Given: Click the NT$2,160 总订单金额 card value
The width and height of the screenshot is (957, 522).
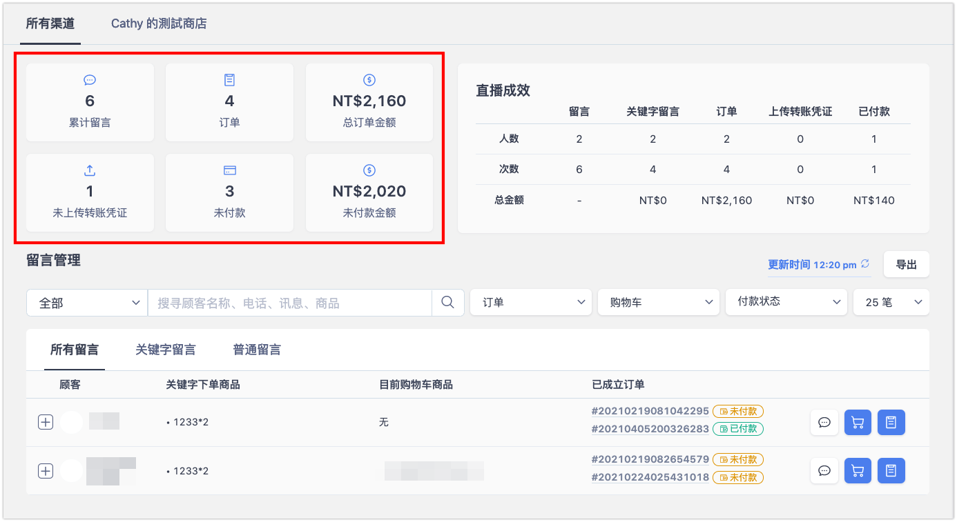Looking at the screenshot, I should point(369,101).
